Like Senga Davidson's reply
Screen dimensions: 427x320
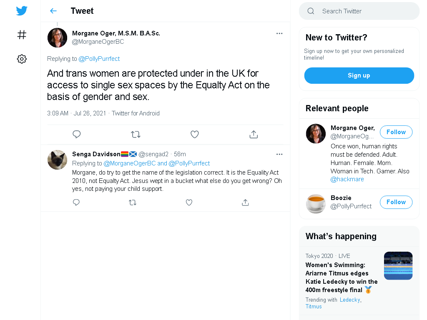[x=189, y=202]
